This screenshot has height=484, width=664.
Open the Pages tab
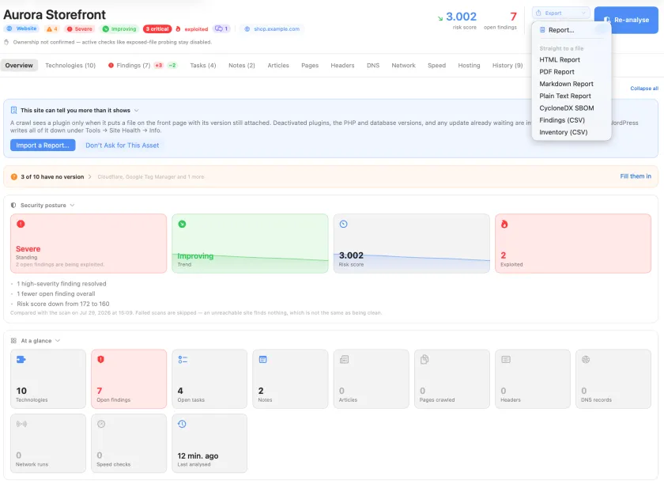pyautogui.click(x=310, y=66)
